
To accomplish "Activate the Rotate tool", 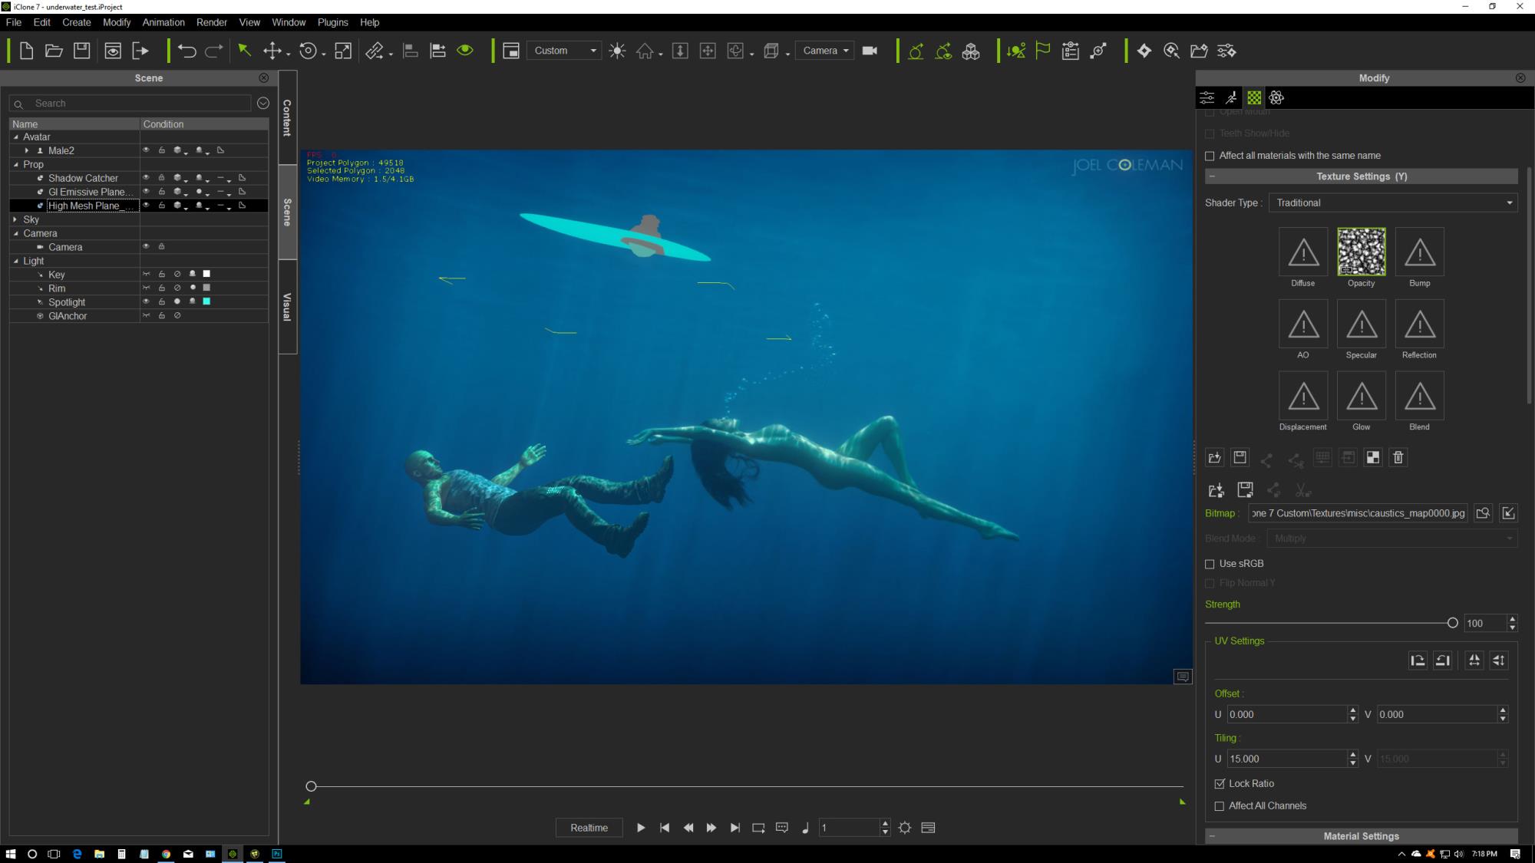I will 308,51.
